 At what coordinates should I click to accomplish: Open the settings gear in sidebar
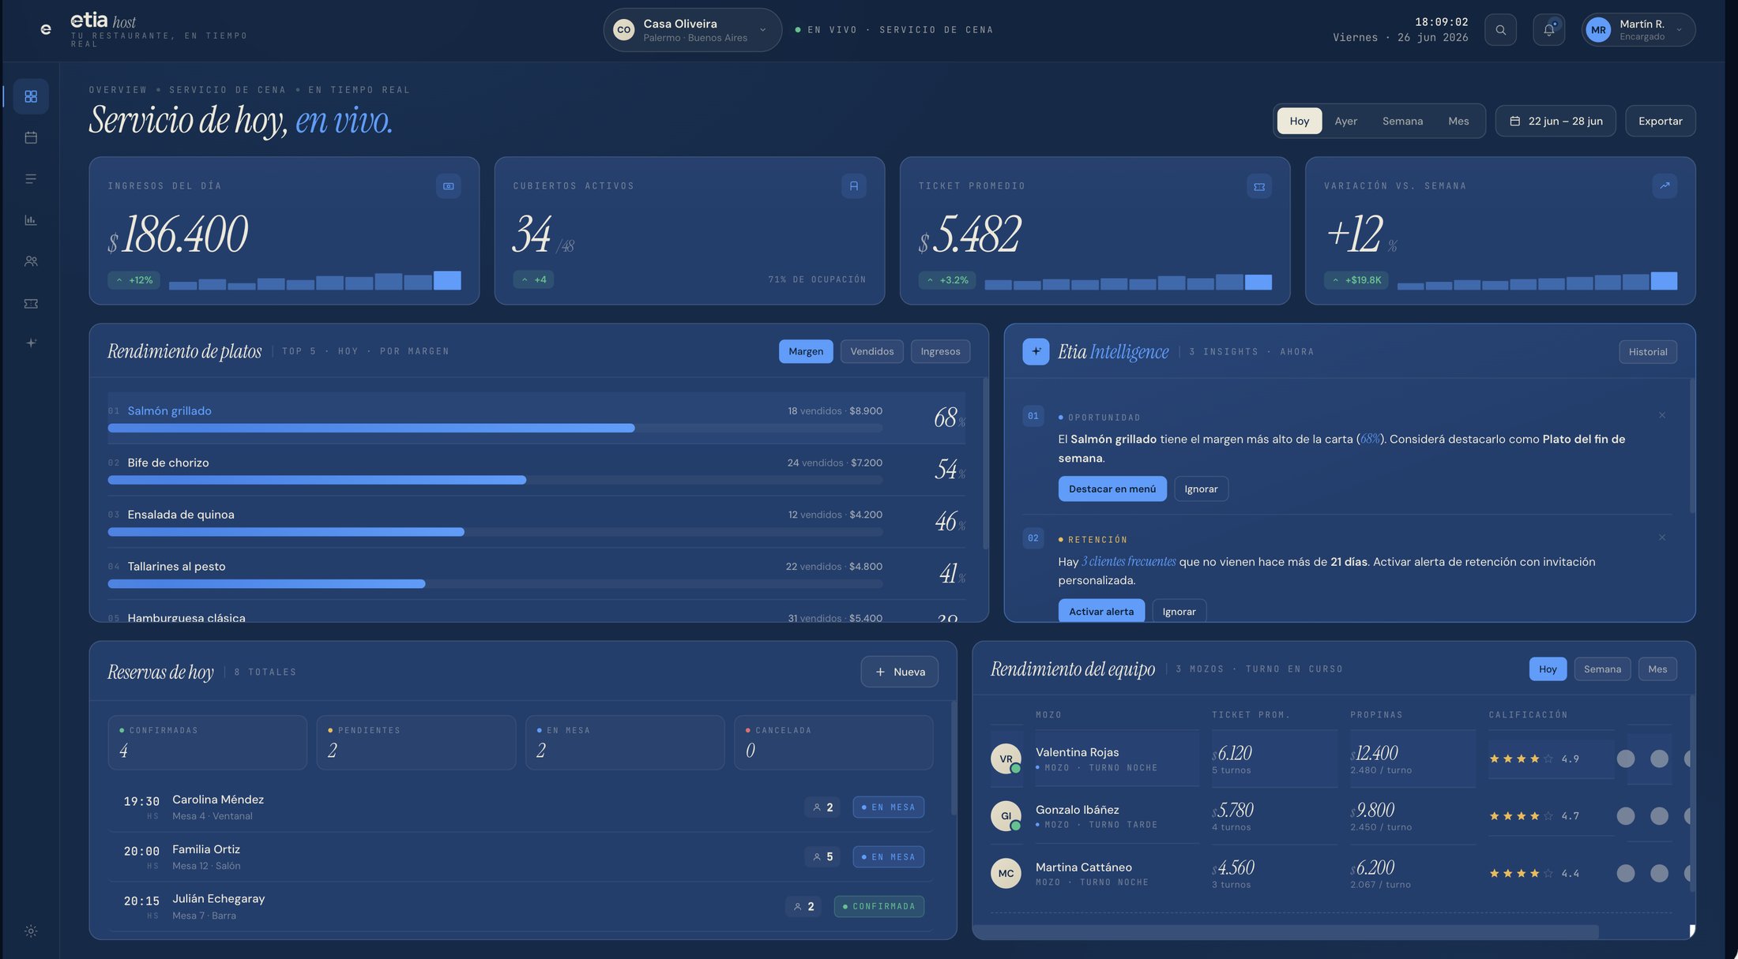coord(31,931)
